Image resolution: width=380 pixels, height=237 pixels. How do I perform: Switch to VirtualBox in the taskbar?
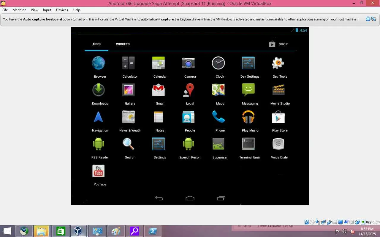click(x=78, y=231)
